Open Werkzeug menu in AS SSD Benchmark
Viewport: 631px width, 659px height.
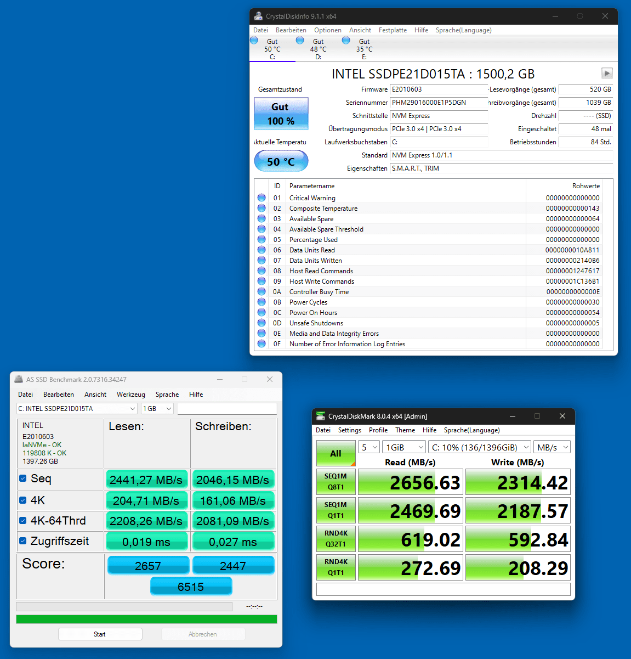[131, 395]
